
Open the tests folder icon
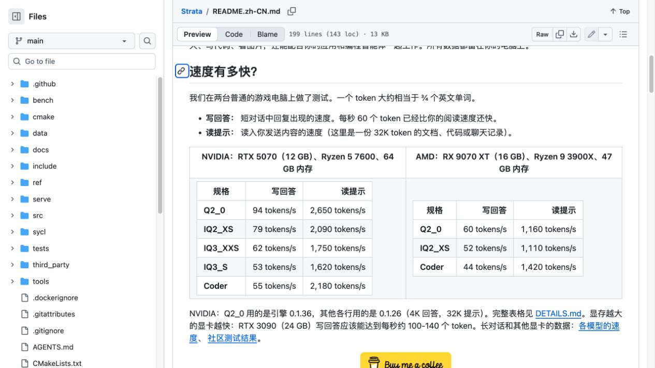24,248
